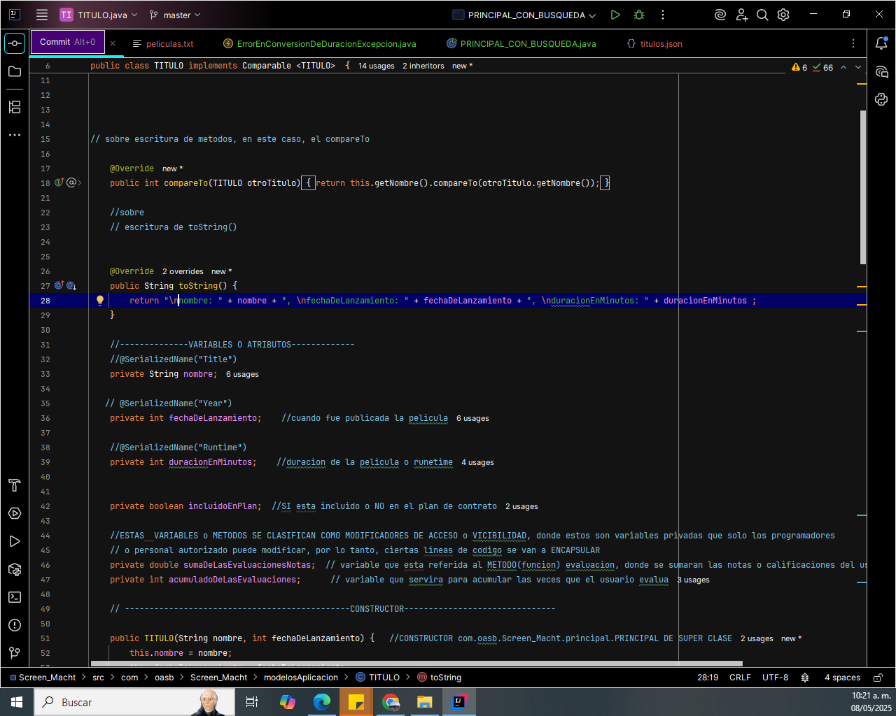Open the Run tool window
The width and height of the screenshot is (896, 716).
(15, 541)
